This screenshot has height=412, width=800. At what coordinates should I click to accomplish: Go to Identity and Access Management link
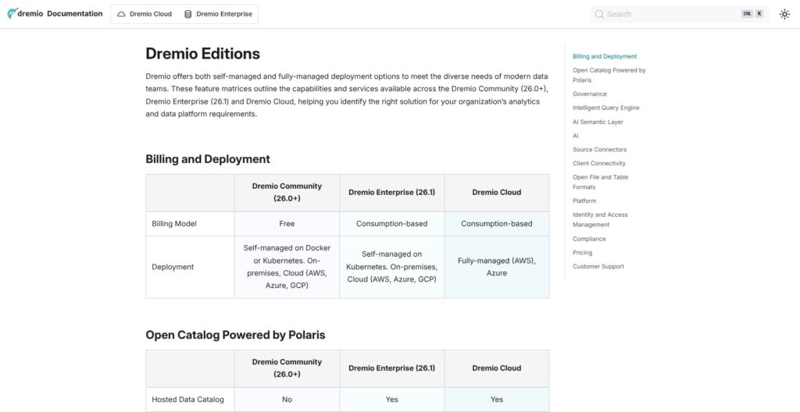tap(600, 220)
